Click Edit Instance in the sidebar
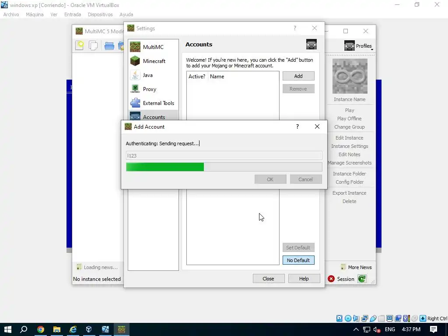 [x=350, y=138]
